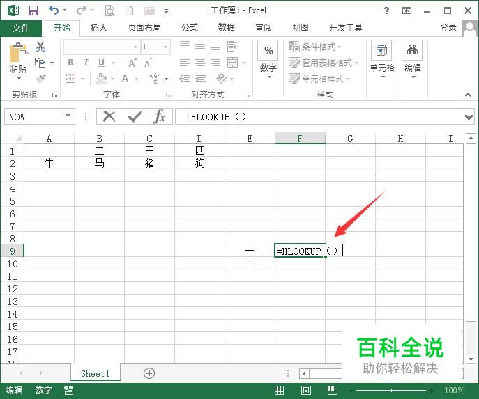Toggle align text right

pos(215,63)
